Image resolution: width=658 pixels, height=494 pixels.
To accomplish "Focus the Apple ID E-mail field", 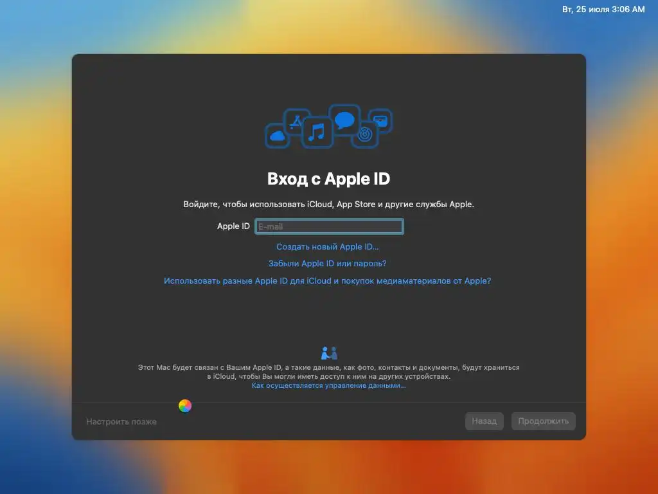I will coord(329,226).
